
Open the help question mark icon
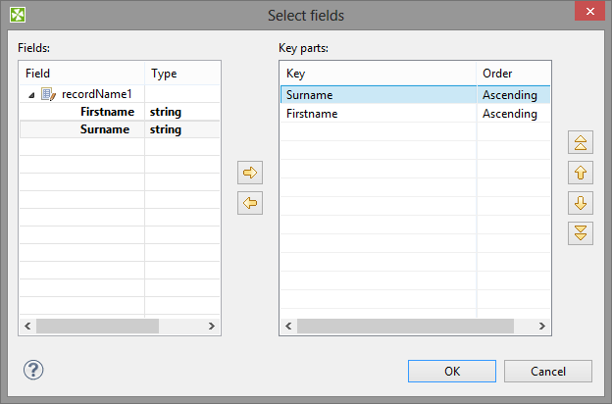click(x=33, y=370)
